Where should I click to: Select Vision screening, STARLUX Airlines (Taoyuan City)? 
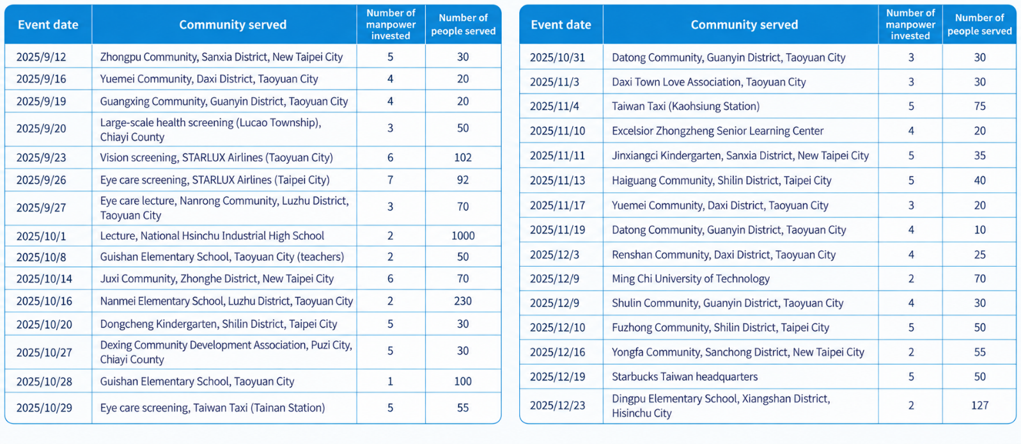pyautogui.click(x=216, y=157)
